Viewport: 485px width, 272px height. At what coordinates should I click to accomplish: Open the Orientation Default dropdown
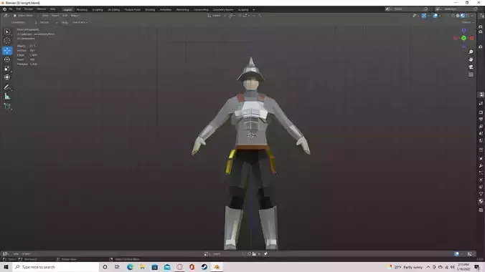pyautogui.click(x=46, y=22)
